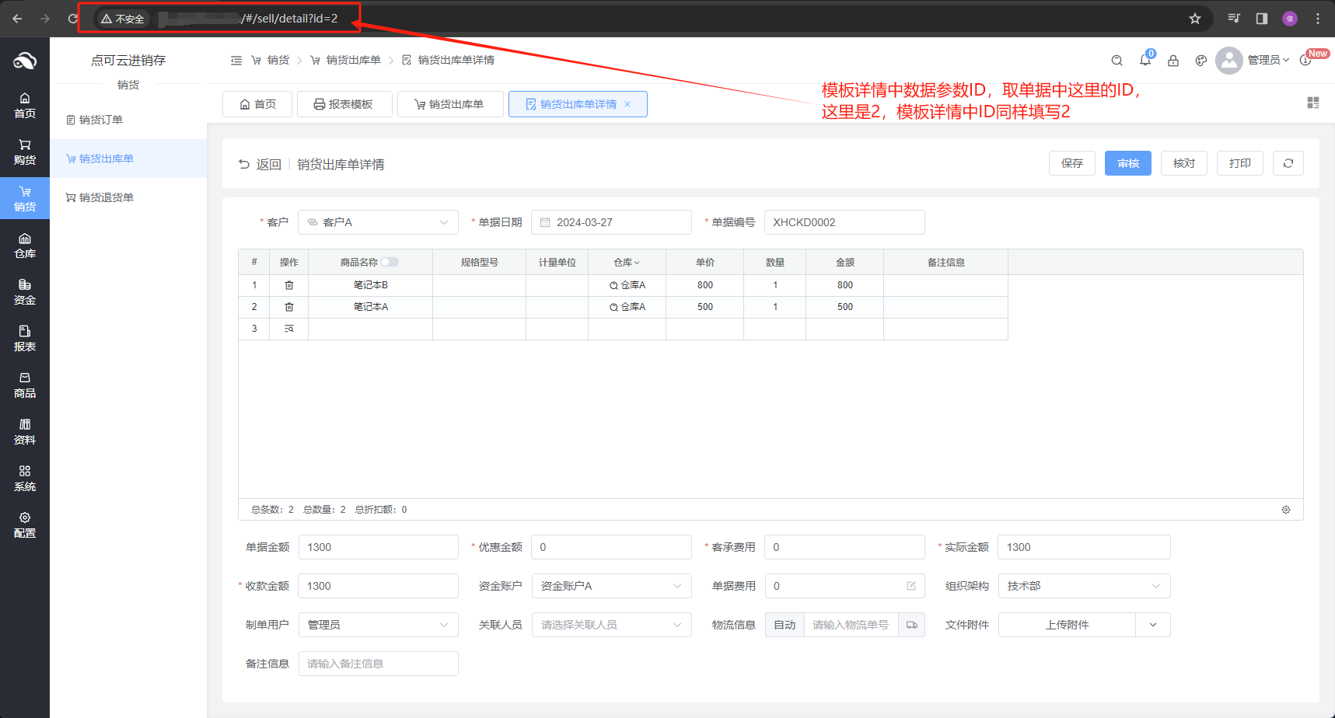
Task: Collapse the menu with the fold icon
Action: tap(236, 60)
